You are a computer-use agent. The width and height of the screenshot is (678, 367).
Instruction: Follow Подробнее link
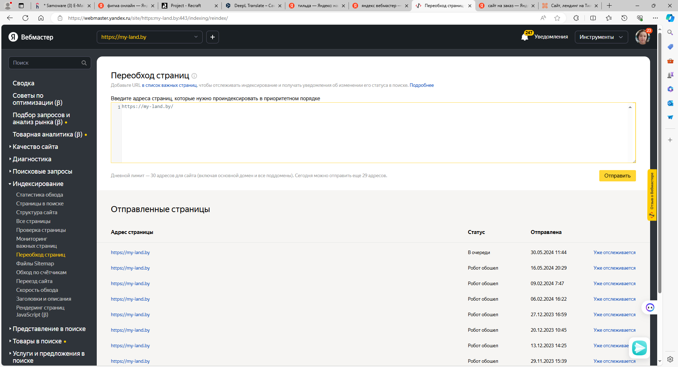[x=422, y=85]
